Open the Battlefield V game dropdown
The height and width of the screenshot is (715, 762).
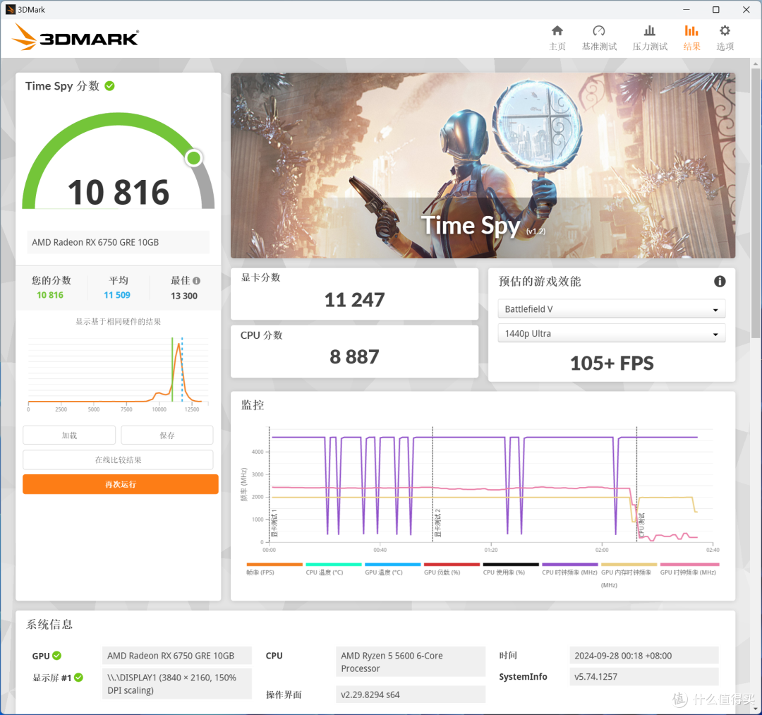(611, 309)
